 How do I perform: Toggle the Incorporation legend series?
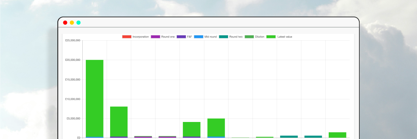tap(136, 37)
